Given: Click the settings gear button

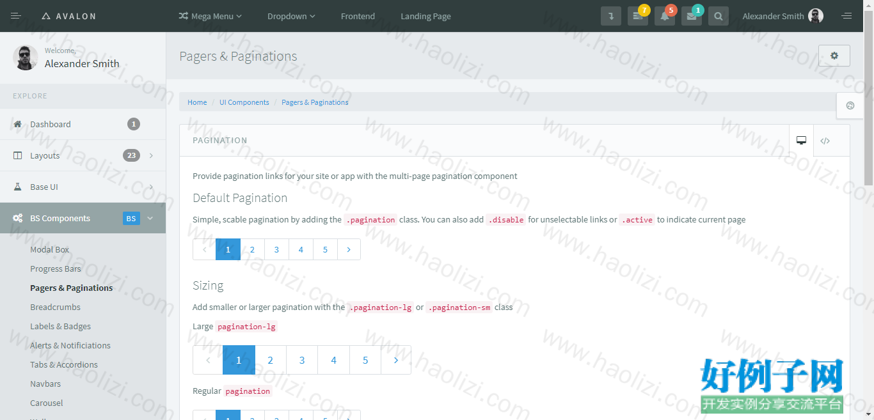Looking at the screenshot, I should point(834,56).
